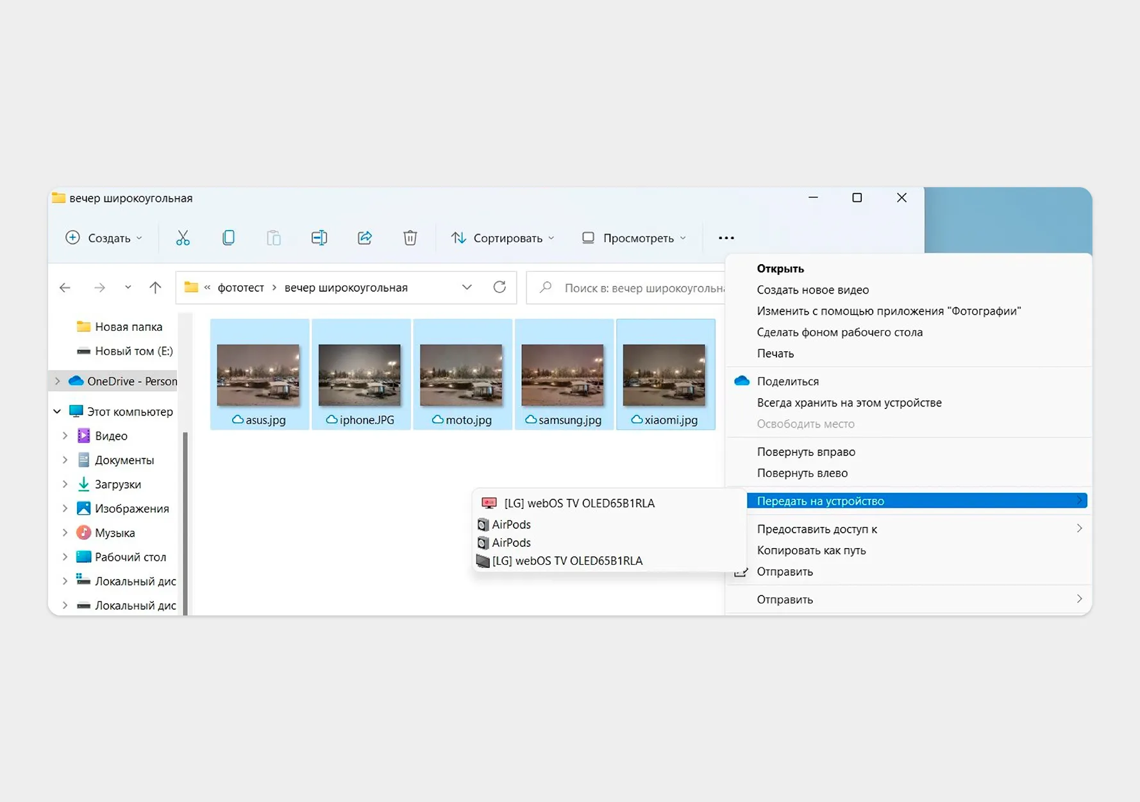Open the three-dots more options menu
Screen dimensions: 1140x802
726,238
